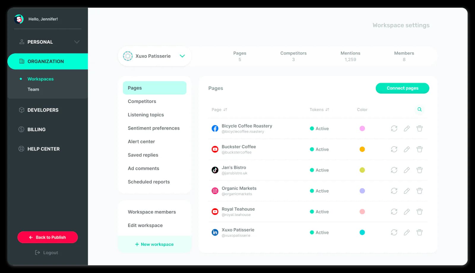
Task: Select the ORGANIZATION sidebar section
Action: tap(47, 61)
